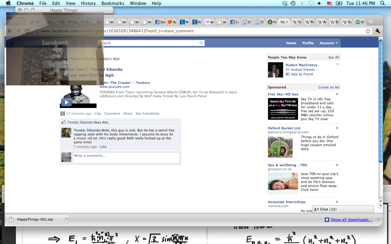
Task: Expand the Chat (12) panel
Action: (x=343, y=209)
